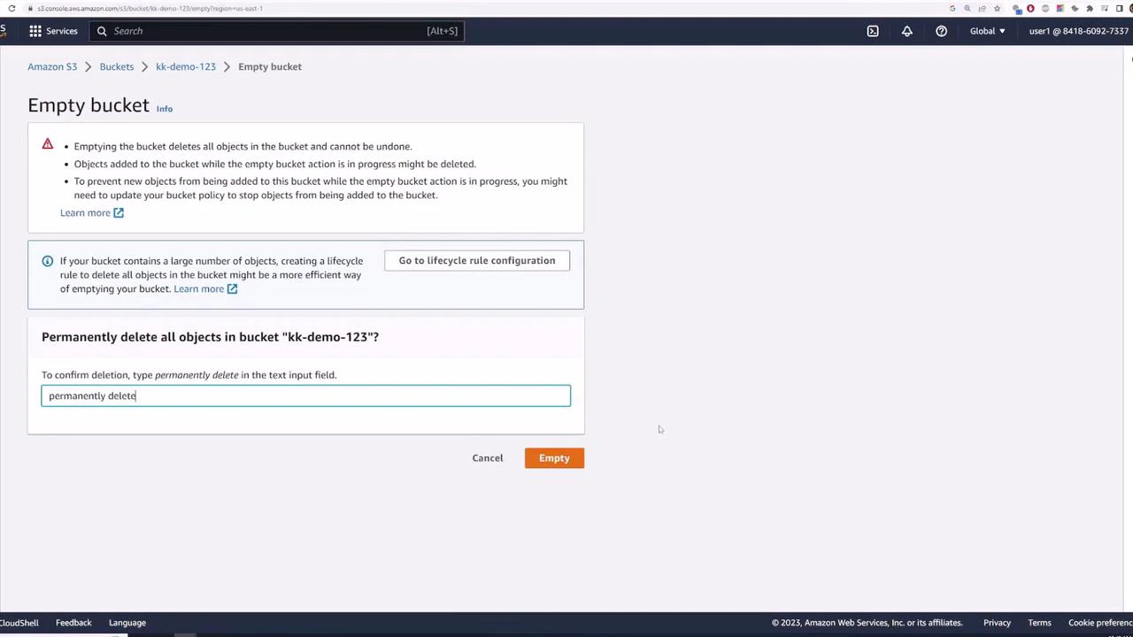The image size is (1133, 637).
Task: Click the red warning icon in the alert box
Action: tap(47, 144)
